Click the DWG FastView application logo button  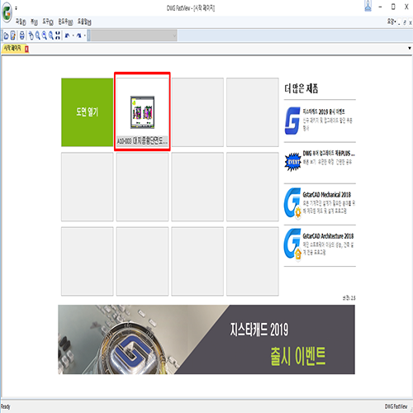pos(7,12)
